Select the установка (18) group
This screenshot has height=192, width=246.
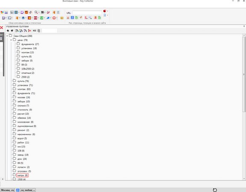click(29, 48)
